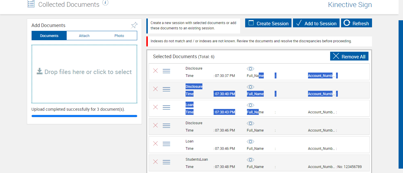
Task: Preview the Loan document at 07:30:43 PM
Action: tap(250, 105)
